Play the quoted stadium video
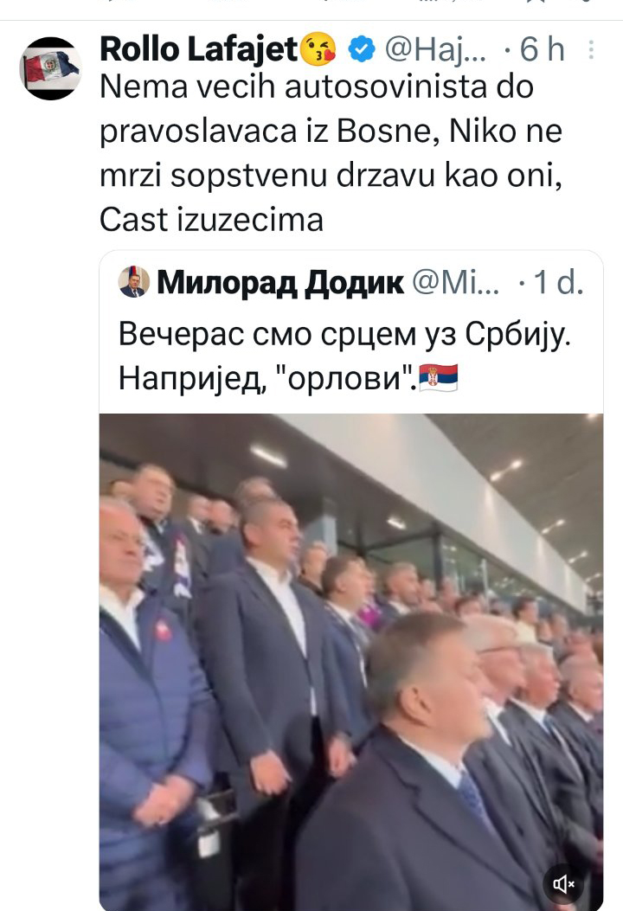Image resolution: width=623 pixels, height=911 pixels. click(x=351, y=661)
